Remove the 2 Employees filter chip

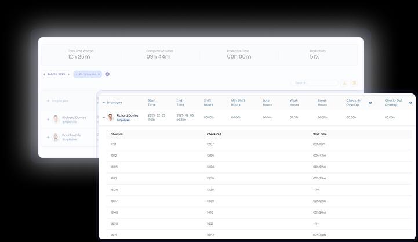tap(99, 74)
